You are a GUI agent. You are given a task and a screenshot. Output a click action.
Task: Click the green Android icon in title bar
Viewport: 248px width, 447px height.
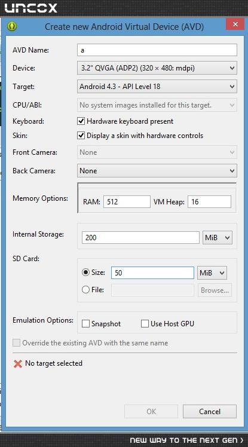click(x=13, y=26)
